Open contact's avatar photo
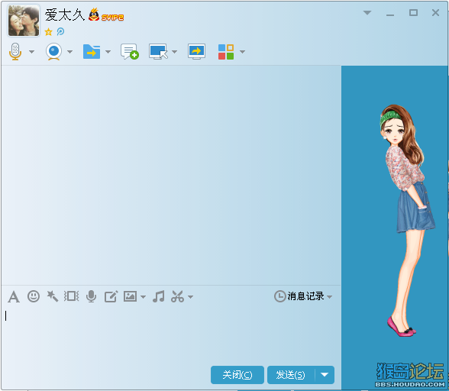Image resolution: width=449 pixels, height=391 pixels. pyautogui.click(x=24, y=21)
